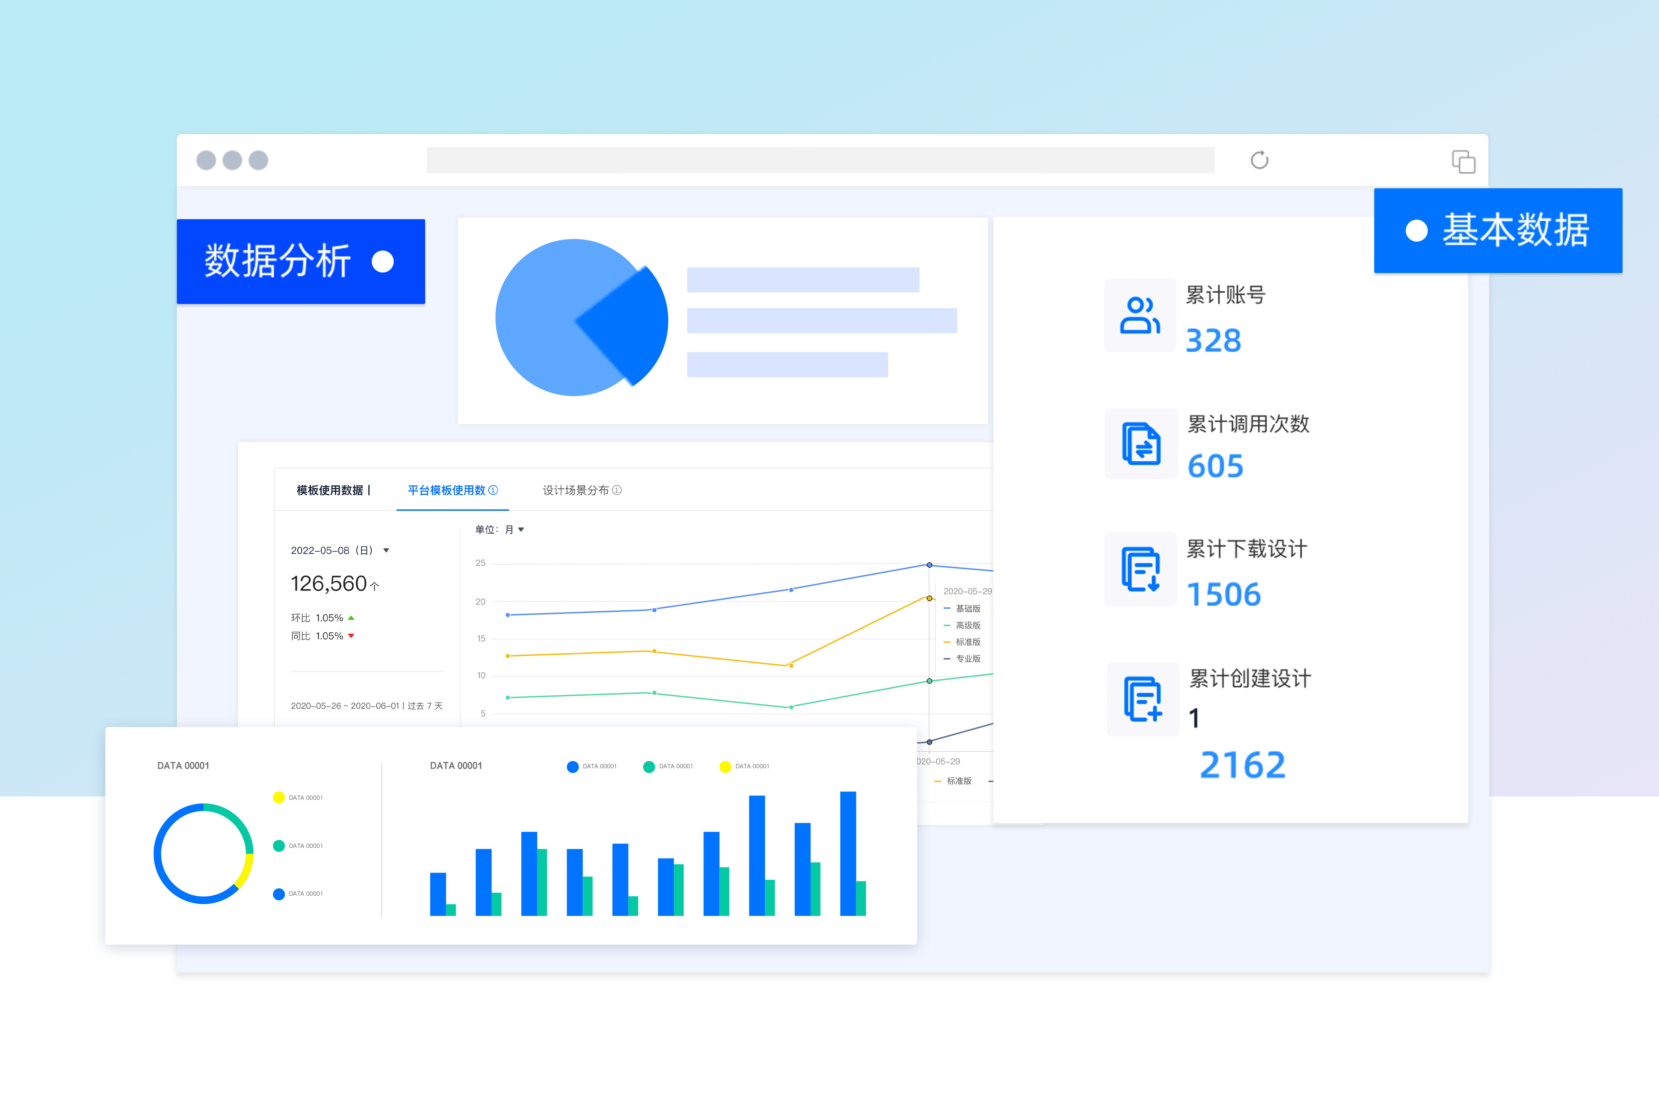Viewport: 1659px width, 1104px height.
Task: Expand the 单位: 月 unit dropdown
Action: 521,529
